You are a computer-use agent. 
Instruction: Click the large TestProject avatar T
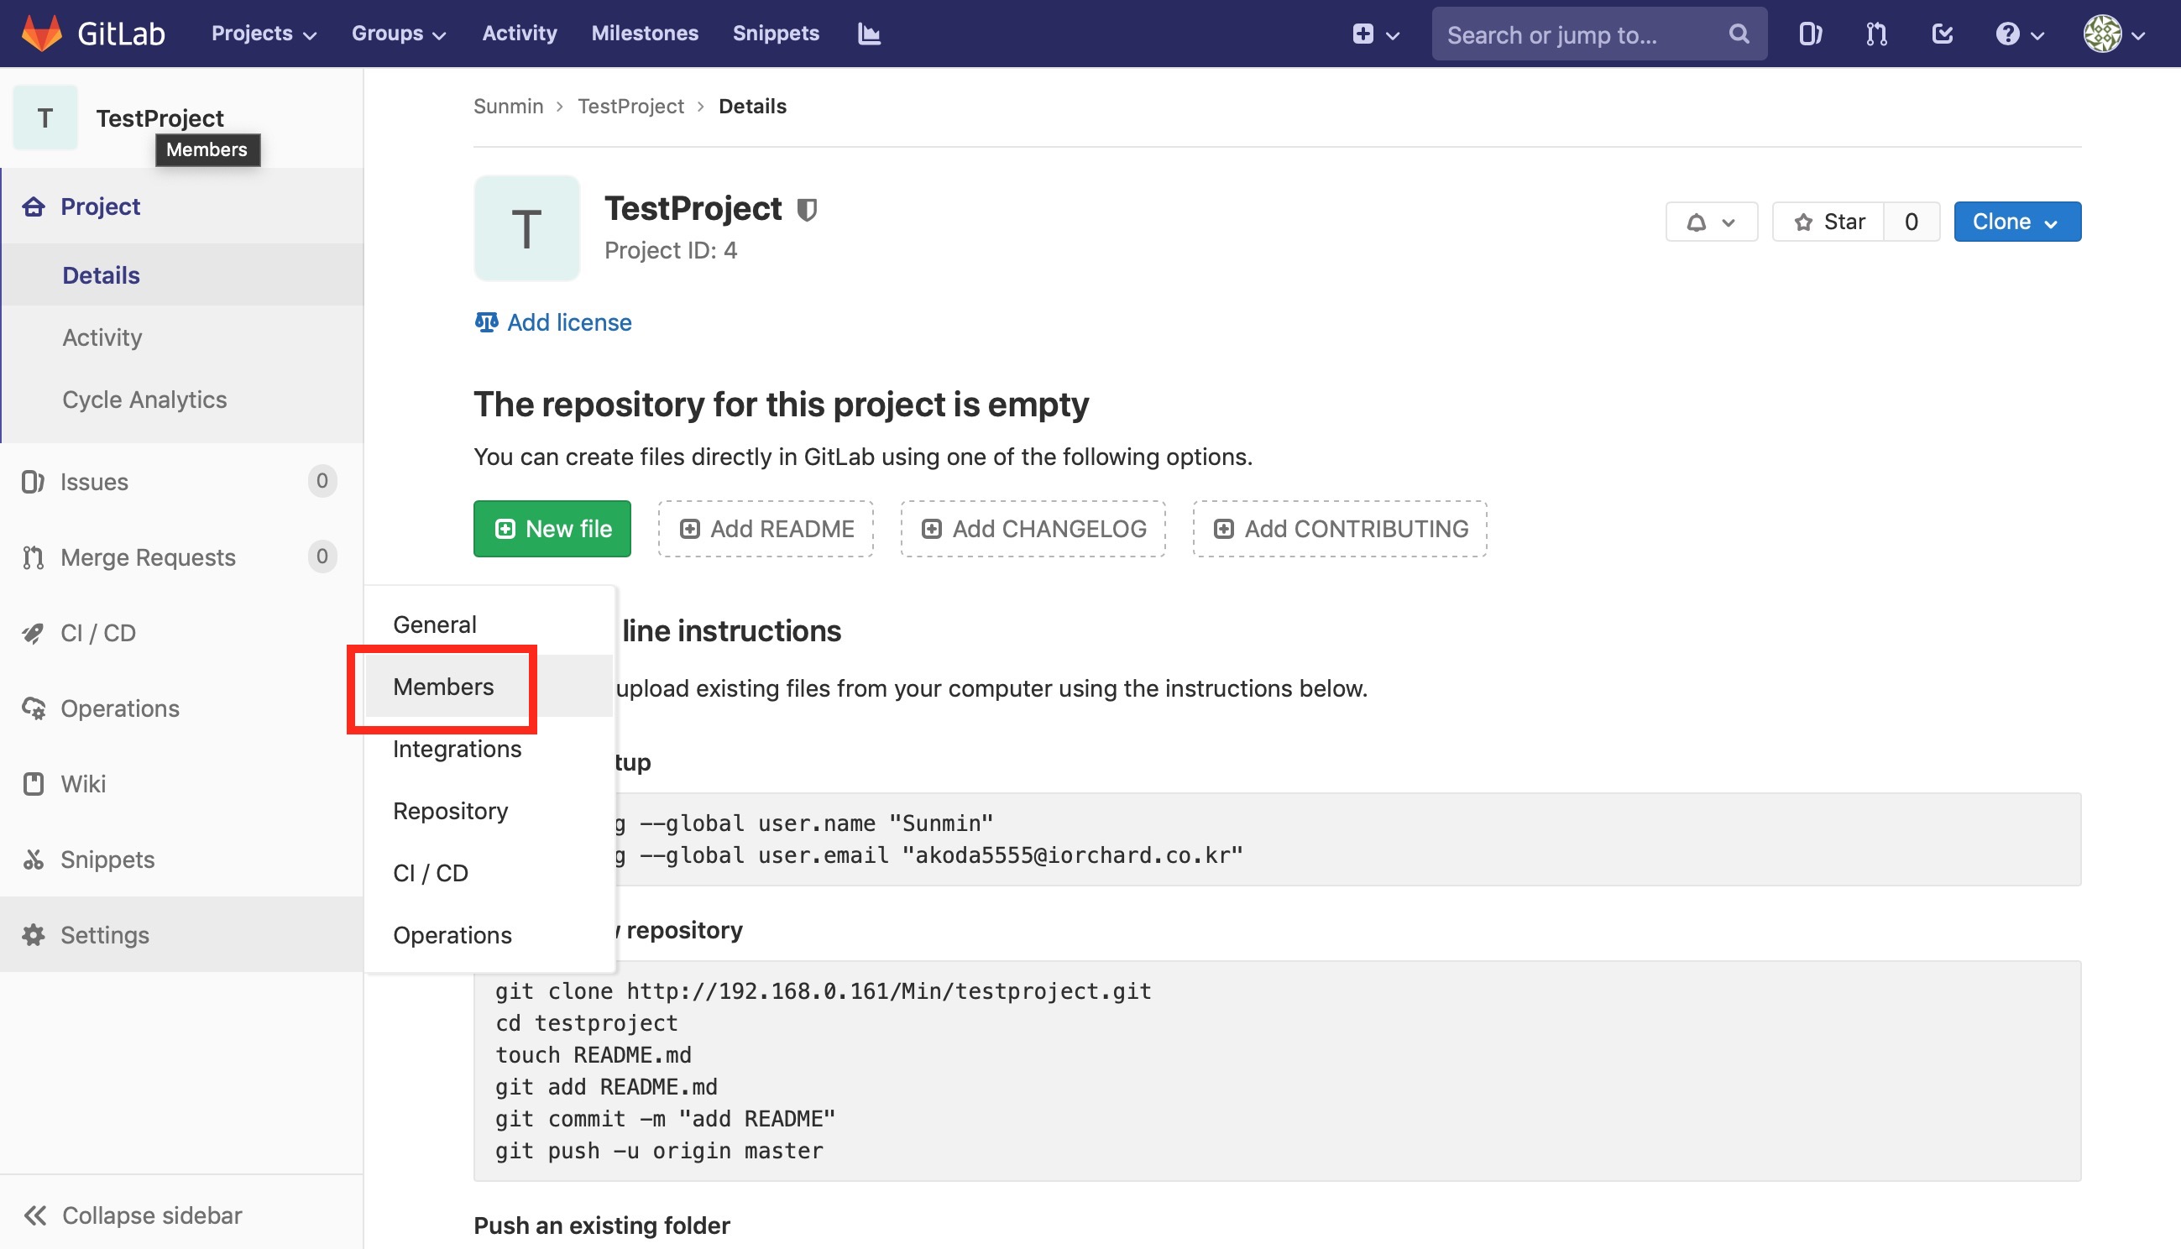[x=526, y=228]
